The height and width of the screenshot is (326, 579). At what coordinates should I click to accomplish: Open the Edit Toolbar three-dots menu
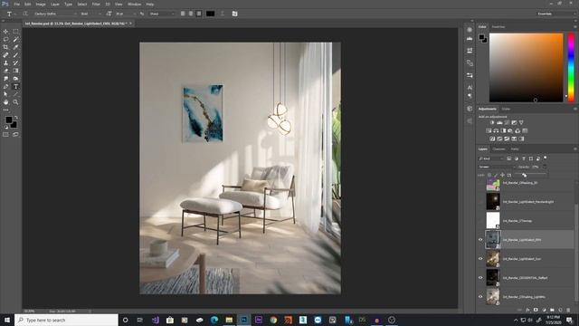click(x=5, y=110)
